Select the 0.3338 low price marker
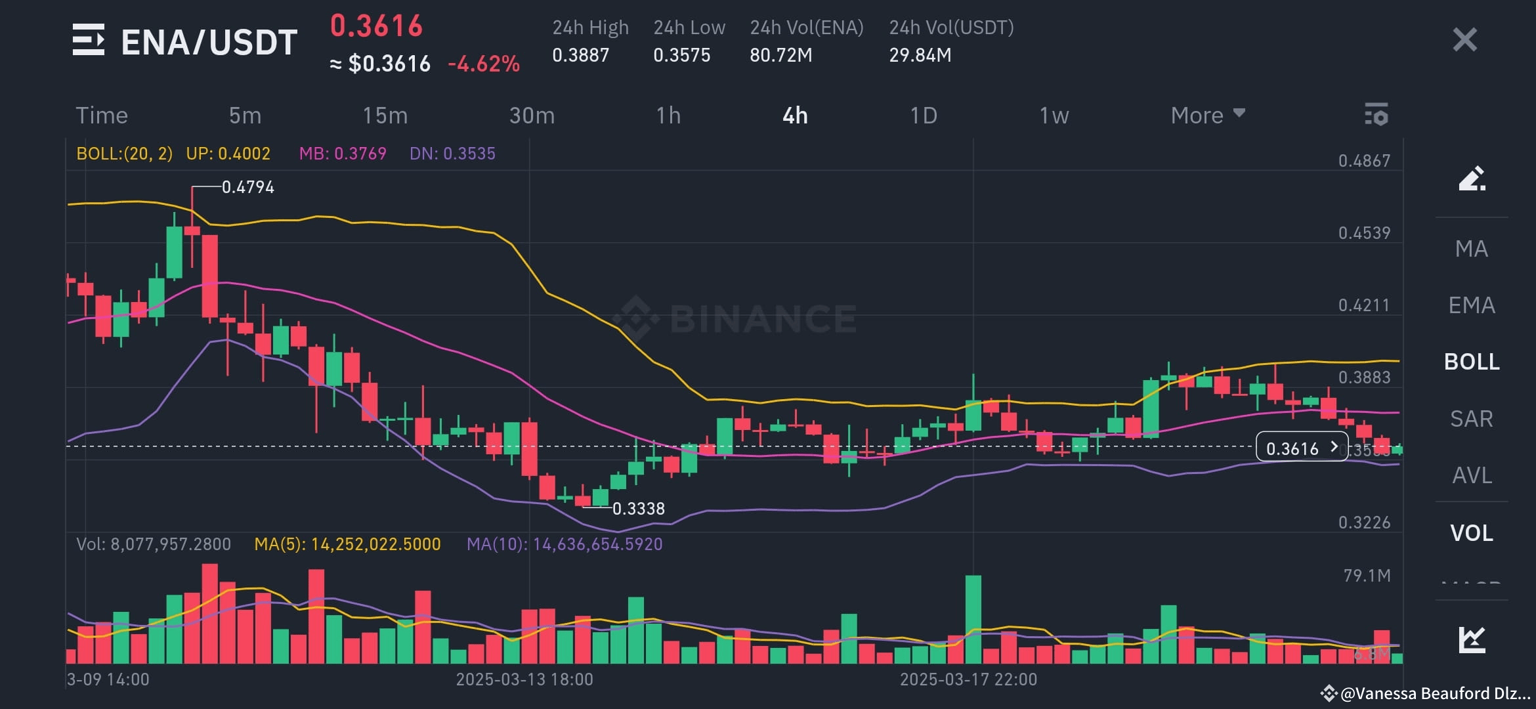The image size is (1536, 709). point(638,508)
